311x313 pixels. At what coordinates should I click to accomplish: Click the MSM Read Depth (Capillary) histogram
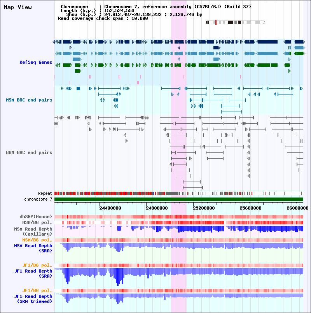coord(179,229)
